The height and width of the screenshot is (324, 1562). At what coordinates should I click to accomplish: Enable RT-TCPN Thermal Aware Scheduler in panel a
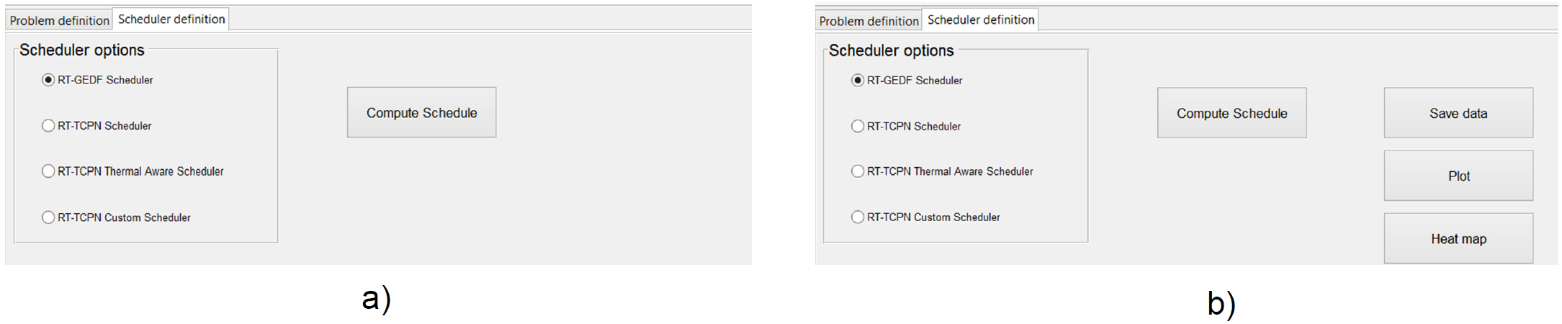(x=48, y=171)
